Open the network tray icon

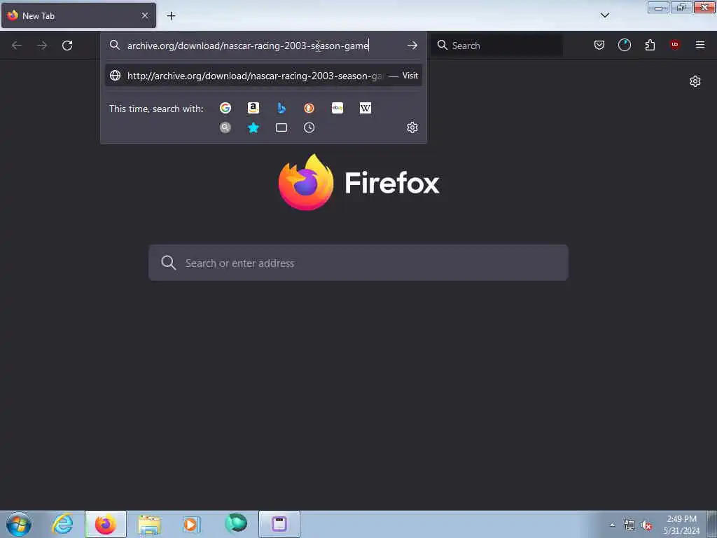(x=629, y=525)
